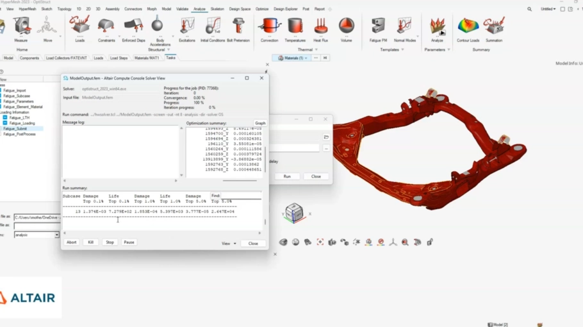Open the Contour Loads tool

pos(468,26)
